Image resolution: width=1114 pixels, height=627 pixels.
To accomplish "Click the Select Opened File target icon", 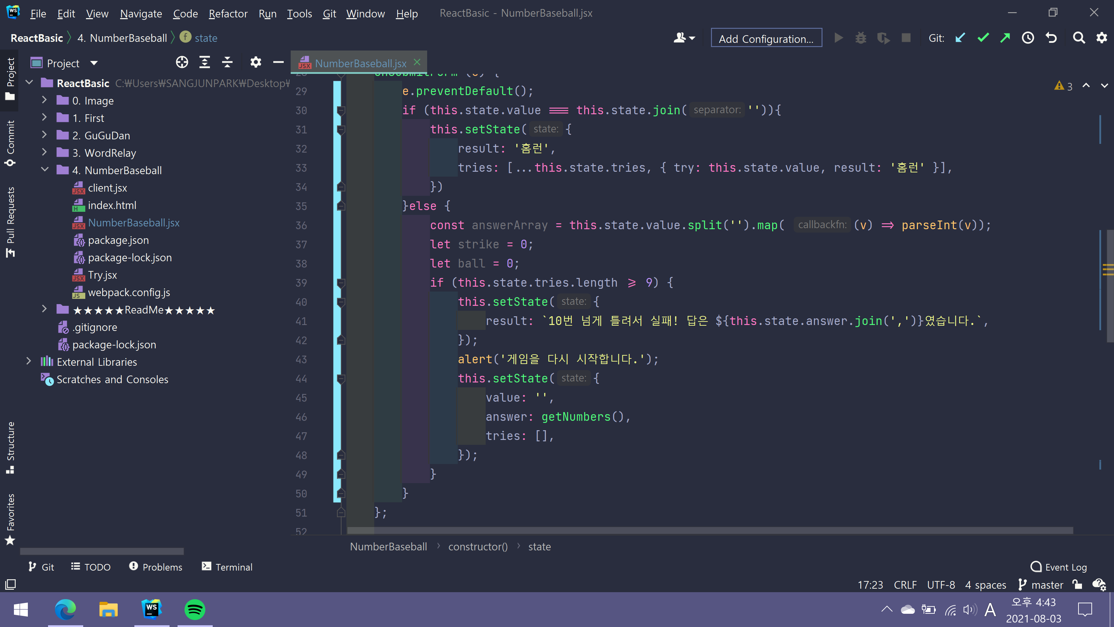I will (x=182, y=63).
